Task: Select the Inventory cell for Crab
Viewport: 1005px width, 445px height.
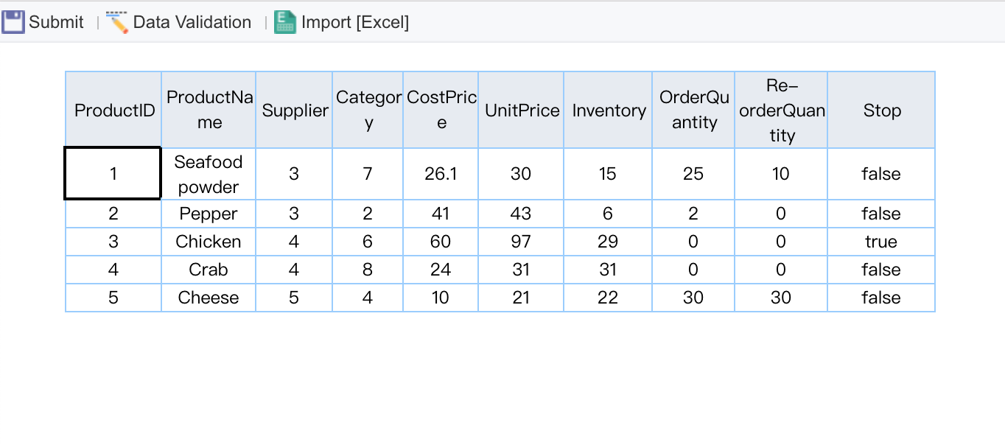Action: click(608, 270)
